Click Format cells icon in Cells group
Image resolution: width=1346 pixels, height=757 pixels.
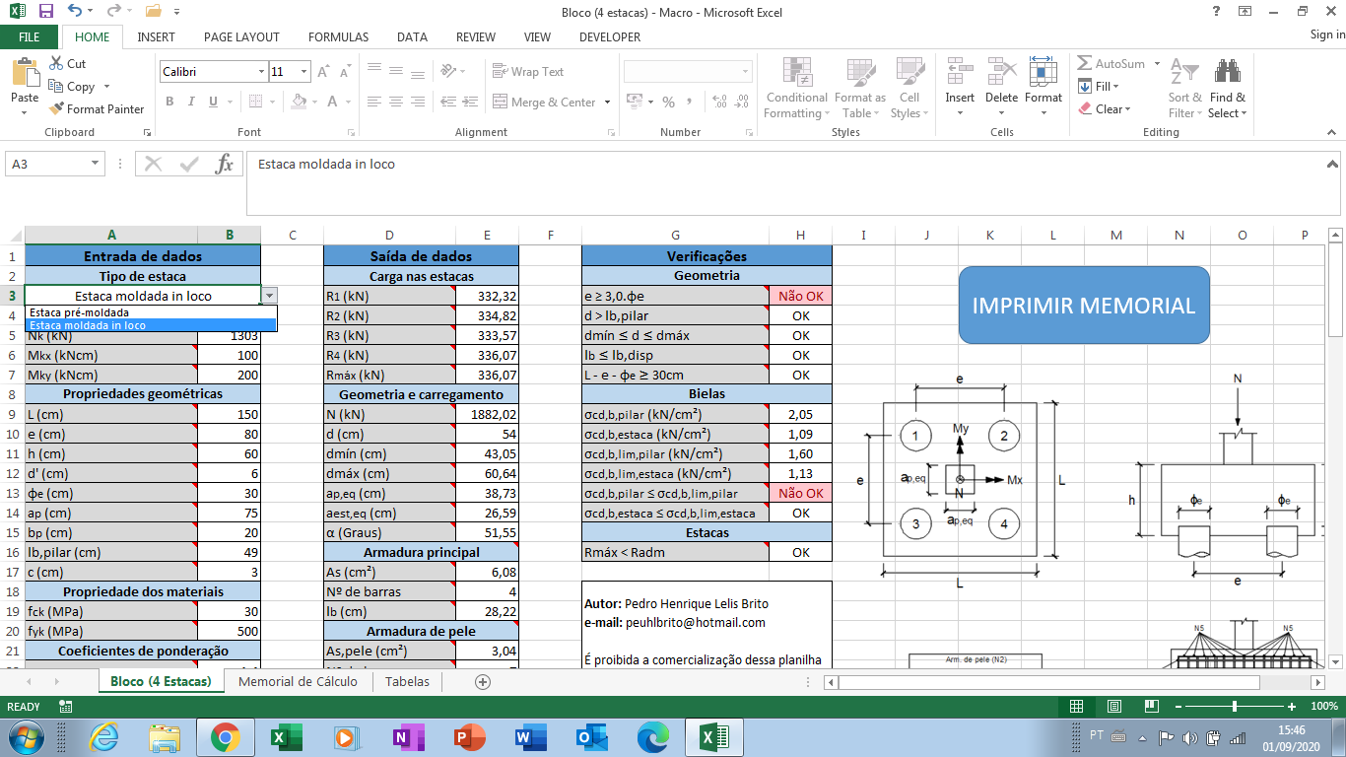[1043, 71]
